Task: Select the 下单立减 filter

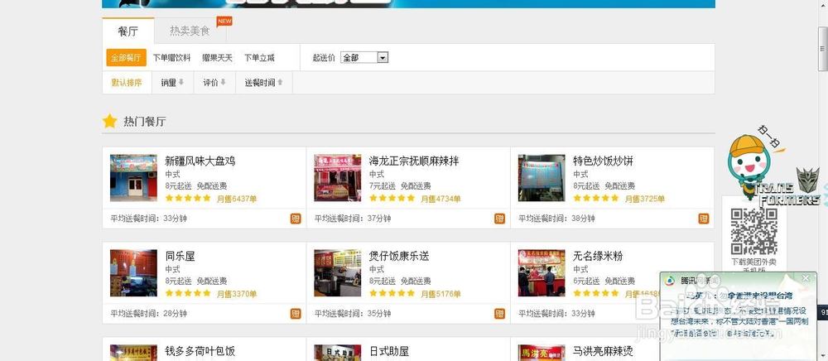Action: (x=259, y=57)
